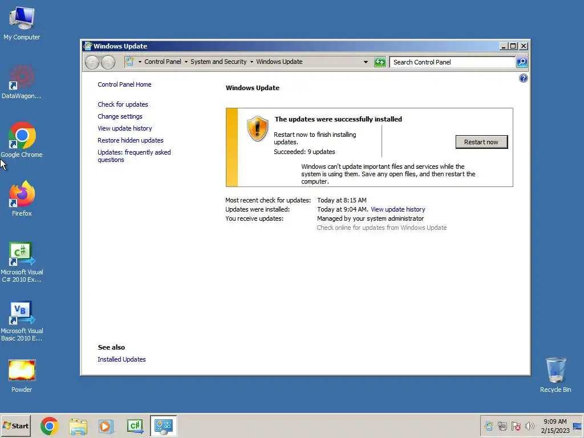Click the Control Panel address bar icon
This screenshot has width=584, height=438.
click(129, 62)
